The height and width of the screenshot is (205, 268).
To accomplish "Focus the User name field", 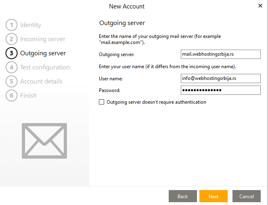I will (221, 78).
